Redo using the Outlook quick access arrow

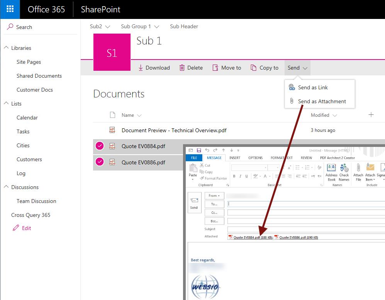(215, 150)
